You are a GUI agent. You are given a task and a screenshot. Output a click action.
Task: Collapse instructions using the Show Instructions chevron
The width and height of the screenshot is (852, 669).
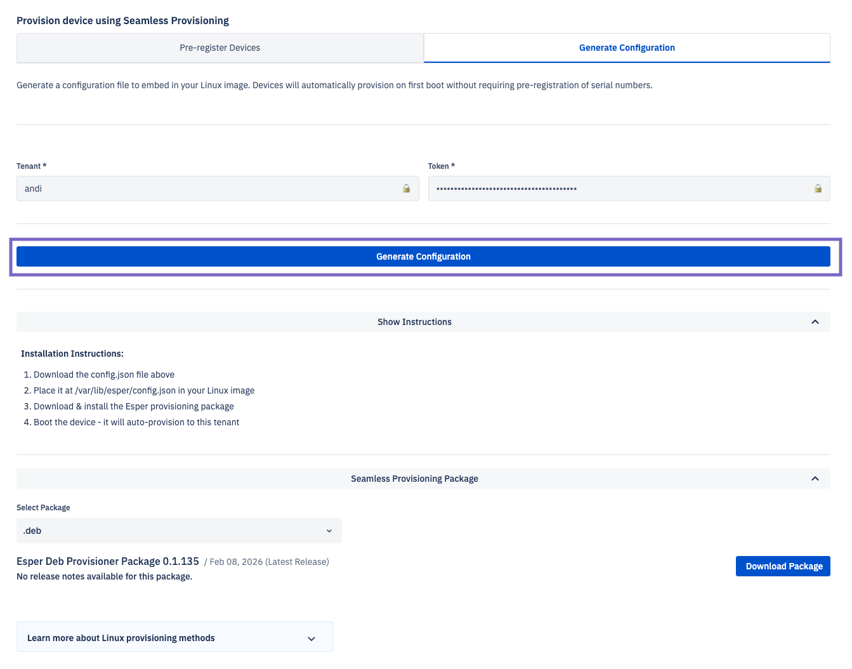[x=815, y=322]
